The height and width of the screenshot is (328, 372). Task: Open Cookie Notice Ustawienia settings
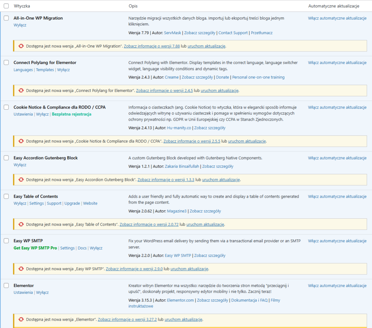click(x=23, y=114)
